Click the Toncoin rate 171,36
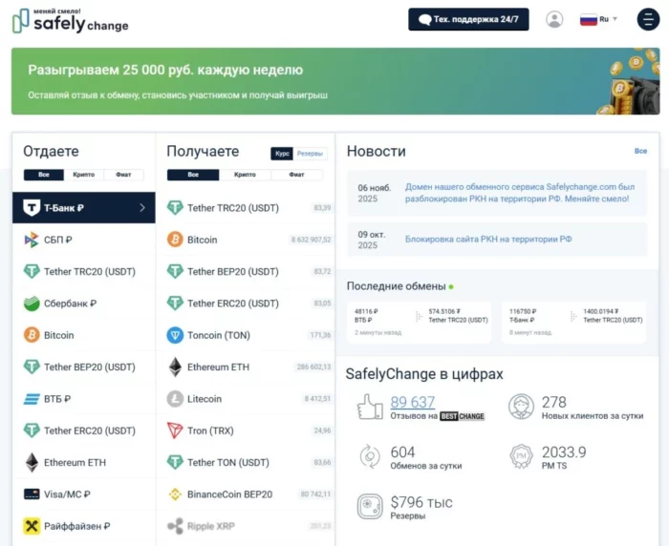The image size is (669, 546). pyautogui.click(x=320, y=335)
